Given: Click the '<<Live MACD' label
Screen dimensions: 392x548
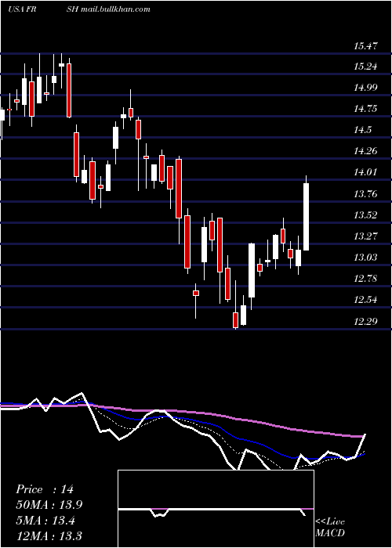Looking at the screenshot, I should point(330,528).
